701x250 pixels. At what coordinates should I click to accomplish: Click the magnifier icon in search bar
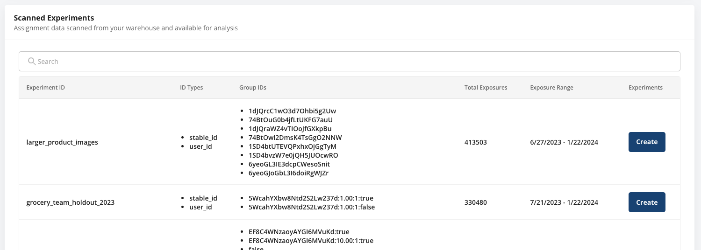pos(32,61)
